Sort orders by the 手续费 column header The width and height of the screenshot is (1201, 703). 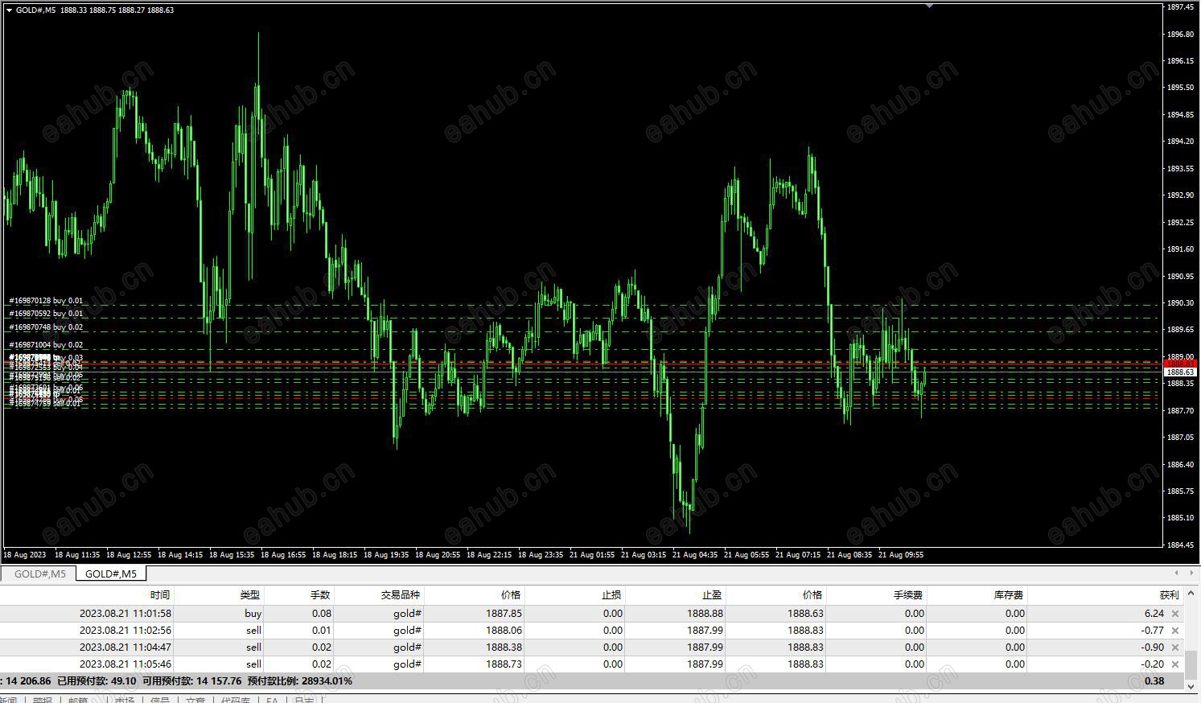(x=908, y=595)
